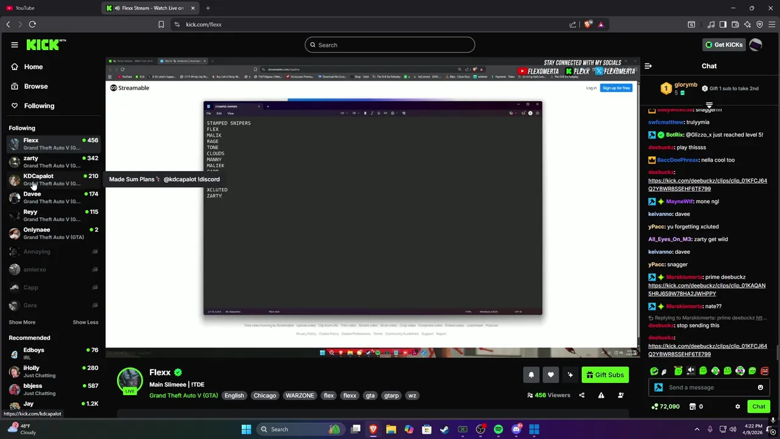Open Edboys recommended channel

pyautogui.click(x=54, y=354)
